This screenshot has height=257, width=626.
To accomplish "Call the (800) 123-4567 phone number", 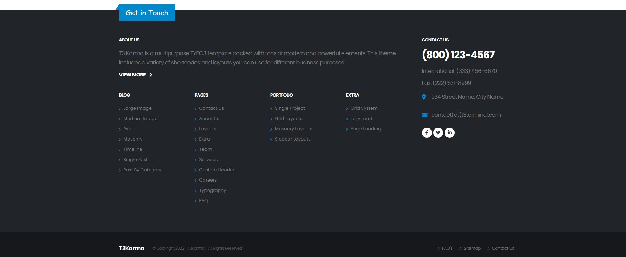I will (458, 55).
